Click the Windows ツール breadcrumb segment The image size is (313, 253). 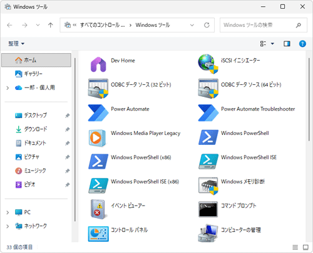tap(153, 25)
